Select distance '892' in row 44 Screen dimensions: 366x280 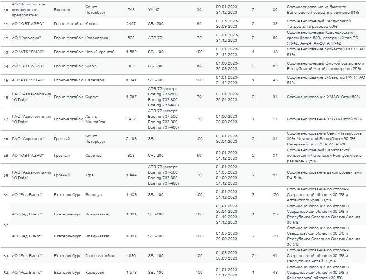(x=131, y=66)
